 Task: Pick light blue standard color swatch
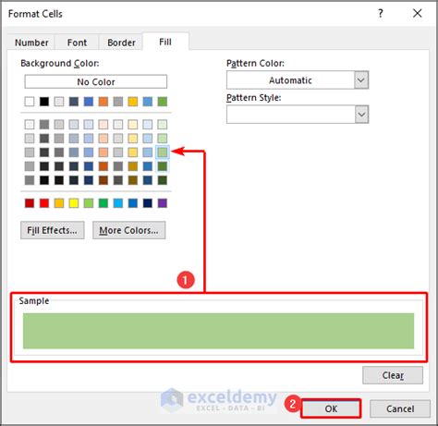coord(118,203)
